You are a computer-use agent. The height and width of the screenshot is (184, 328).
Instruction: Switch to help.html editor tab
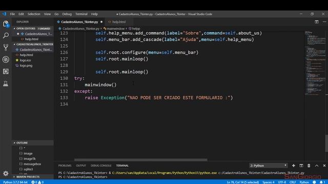(119, 22)
